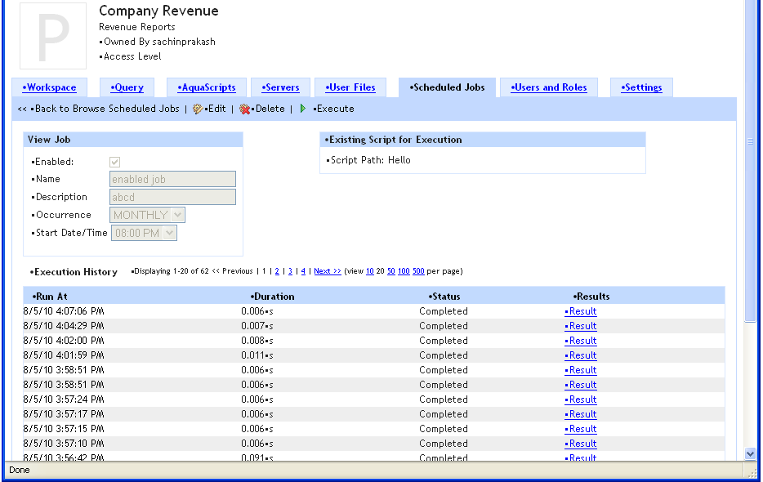The height and width of the screenshot is (482, 763).
Task: Click the Access Level text
Action: (130, 56)
